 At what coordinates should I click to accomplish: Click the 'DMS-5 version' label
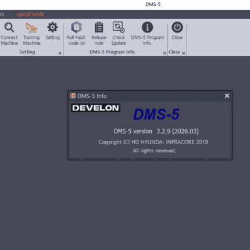coord(133,131)
